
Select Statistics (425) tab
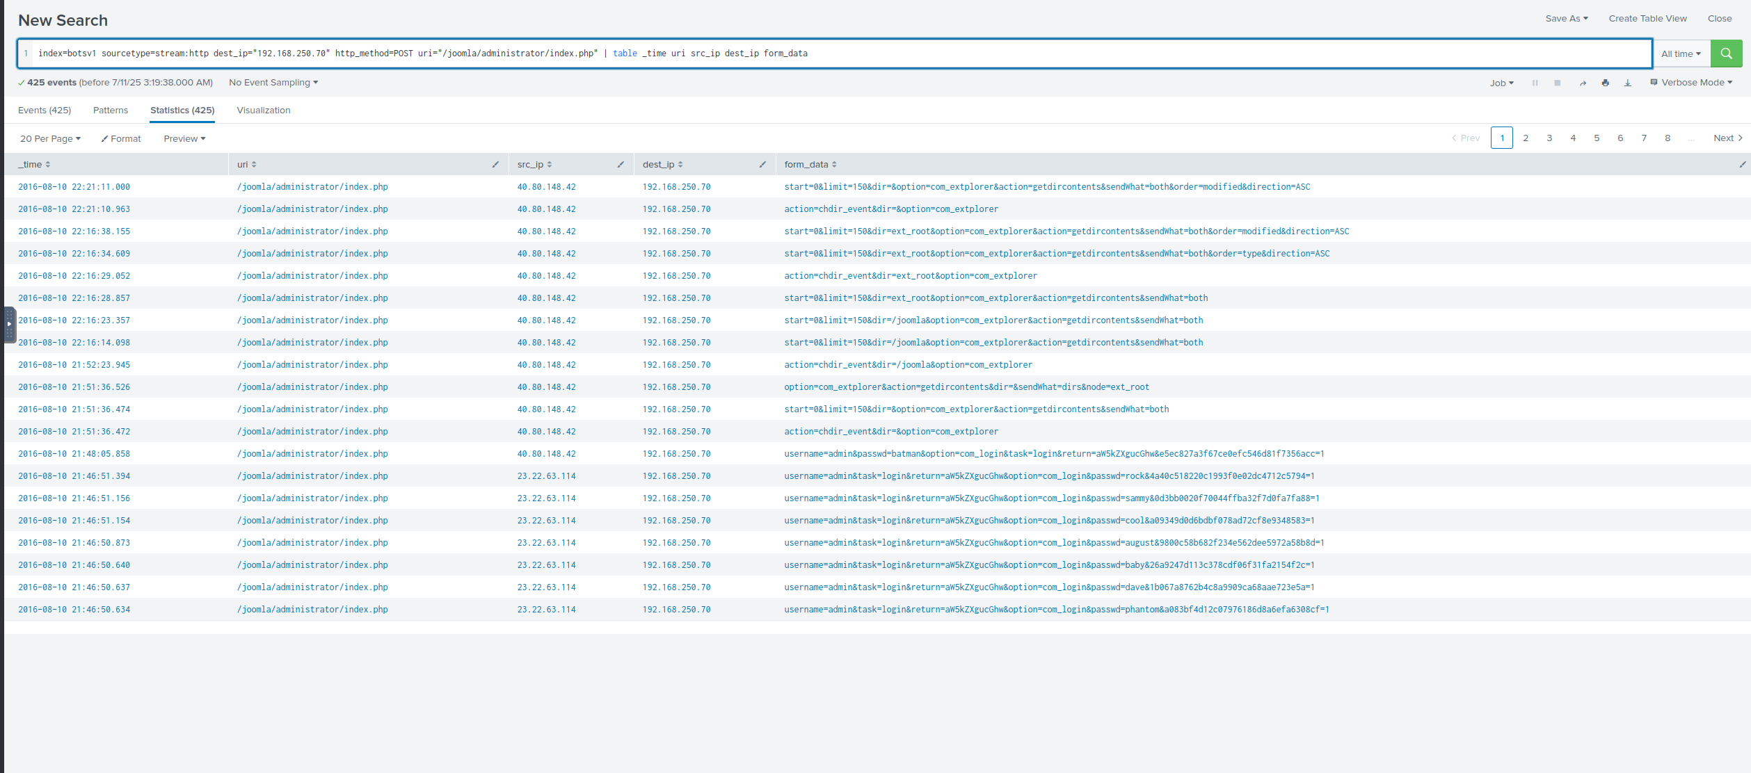click(182, 111)
